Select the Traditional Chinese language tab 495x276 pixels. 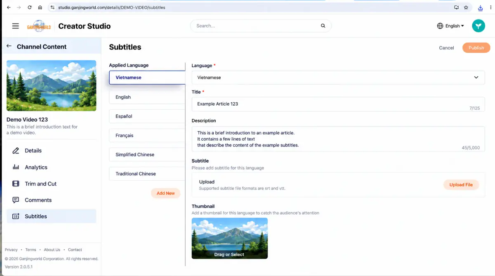pos(147,174)
